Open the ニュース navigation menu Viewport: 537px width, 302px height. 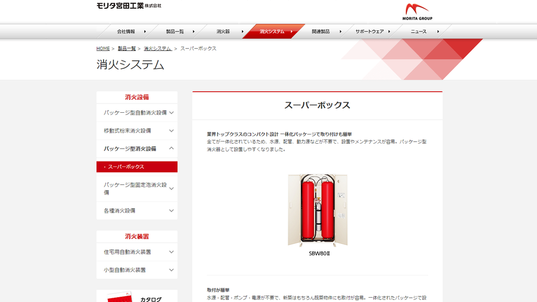coord(419,31)
